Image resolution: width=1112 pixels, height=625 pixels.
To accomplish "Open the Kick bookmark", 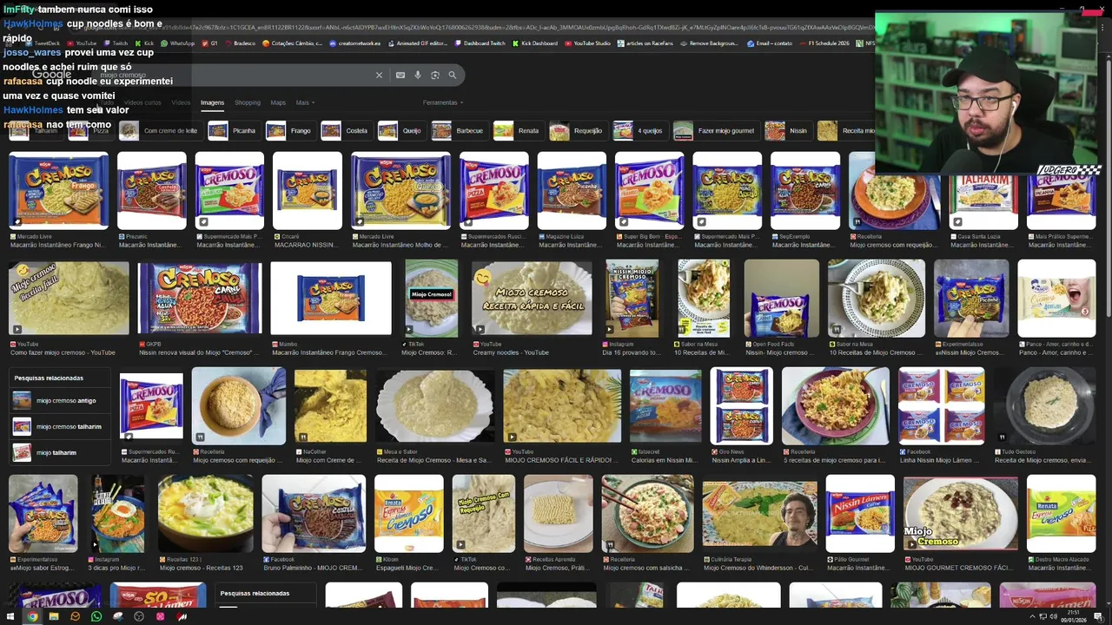I will pyautogui.click(x=145, y=43).
